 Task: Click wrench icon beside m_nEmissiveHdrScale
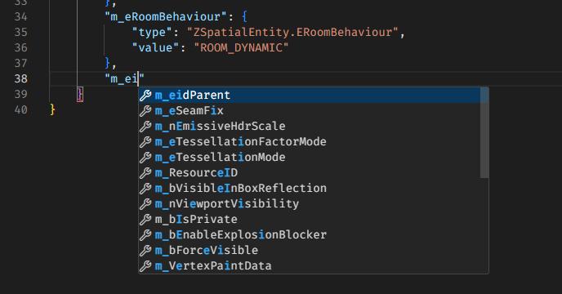[x=145, y=127]
